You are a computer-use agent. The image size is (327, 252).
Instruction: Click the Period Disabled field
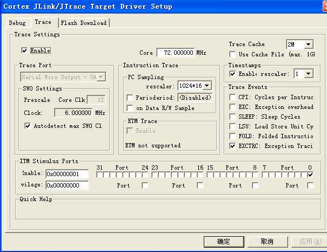[x=195, y=98]
